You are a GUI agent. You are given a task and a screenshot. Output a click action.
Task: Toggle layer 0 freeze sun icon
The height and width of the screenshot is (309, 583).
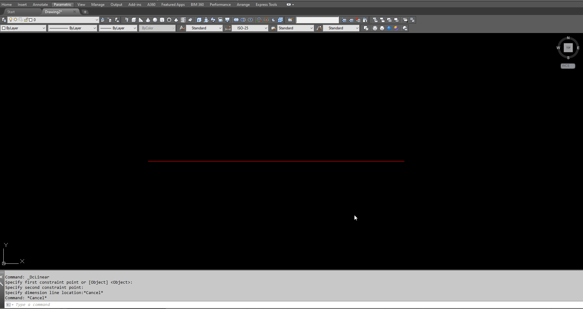[16, 20]
